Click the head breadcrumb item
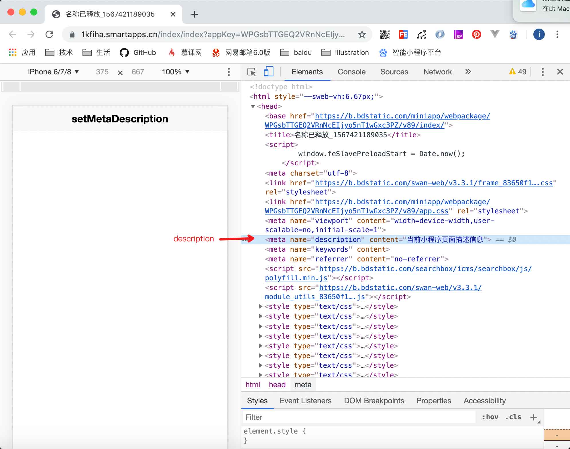The height and width of the screenshot is (449, 570). (x=277, y=385)
